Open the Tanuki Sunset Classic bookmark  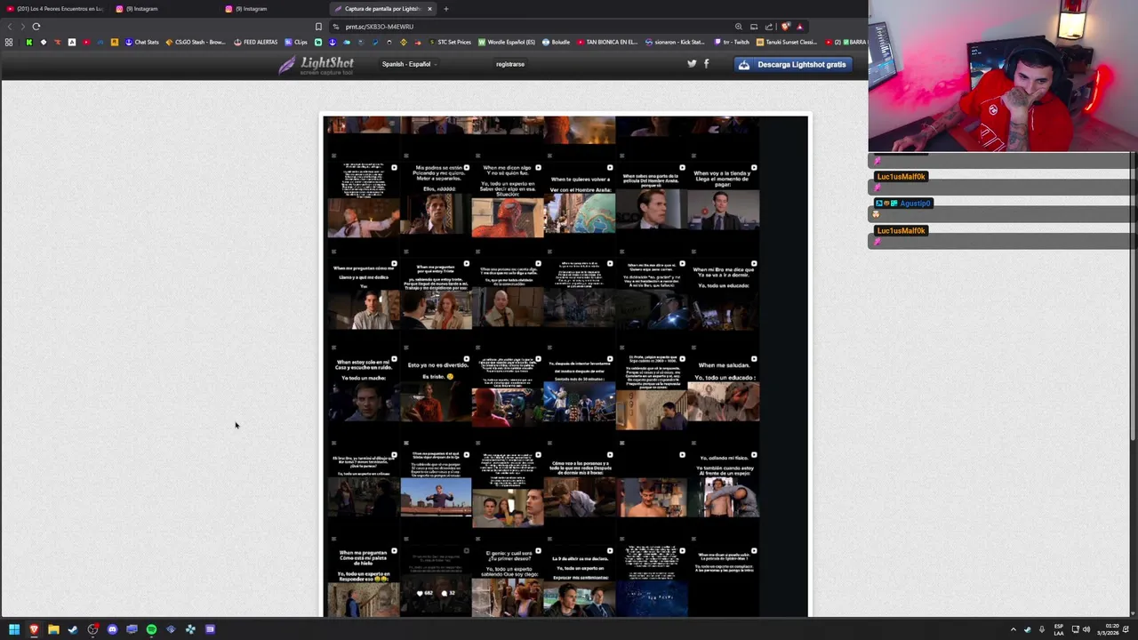click(786, 42)
